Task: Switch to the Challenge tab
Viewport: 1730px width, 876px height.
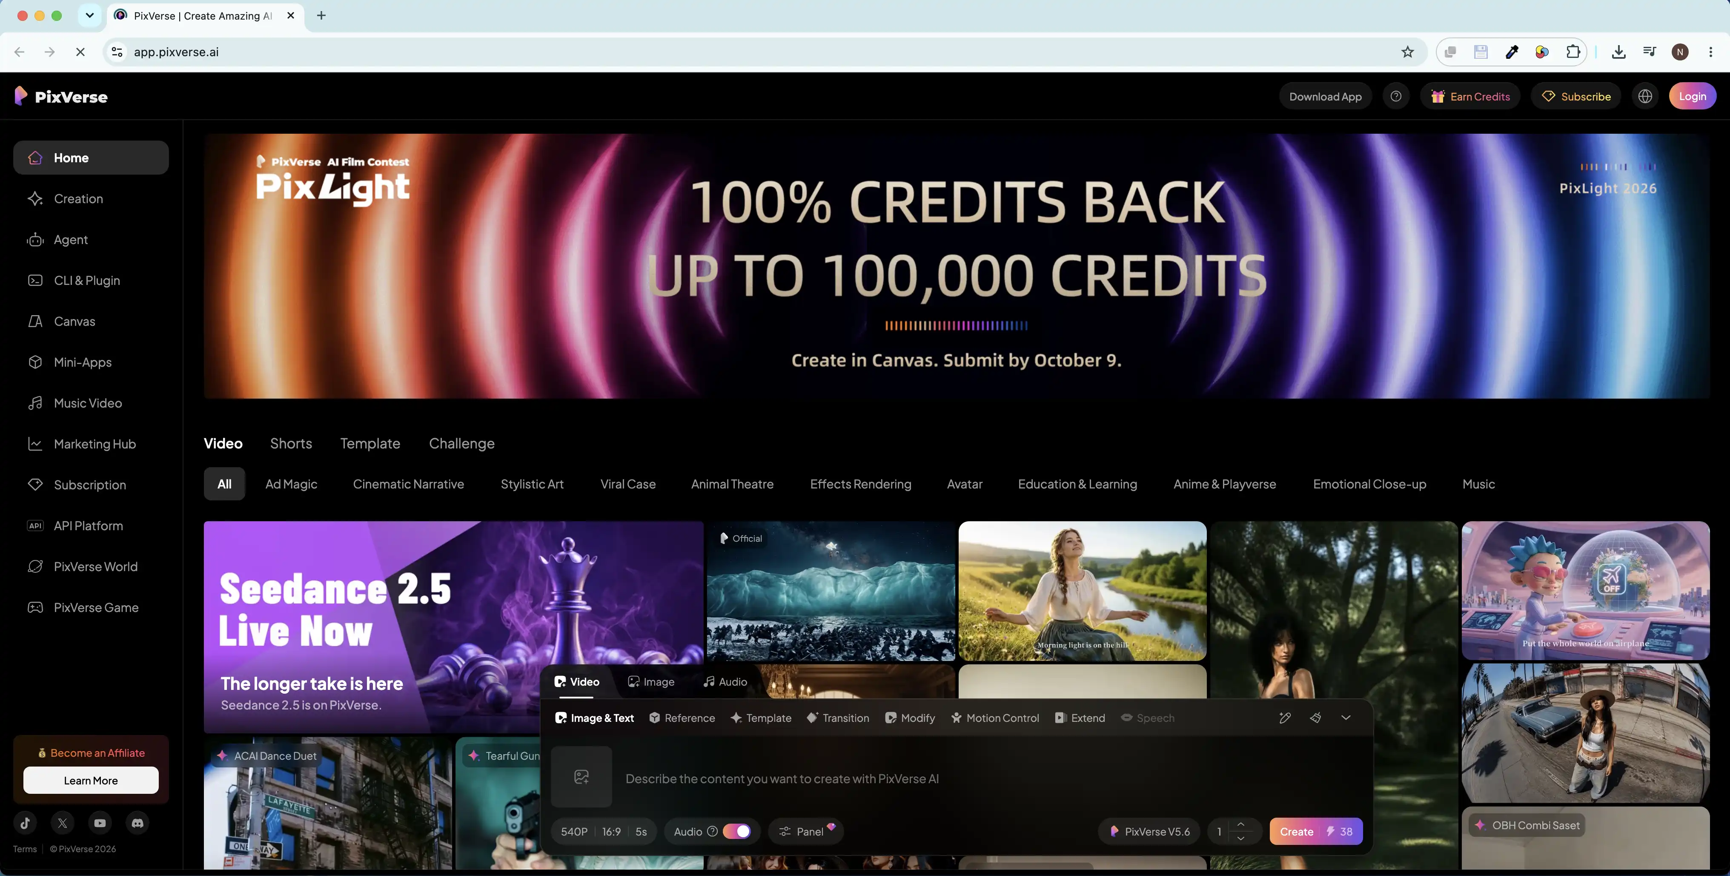Action: (x=462, y=443)
